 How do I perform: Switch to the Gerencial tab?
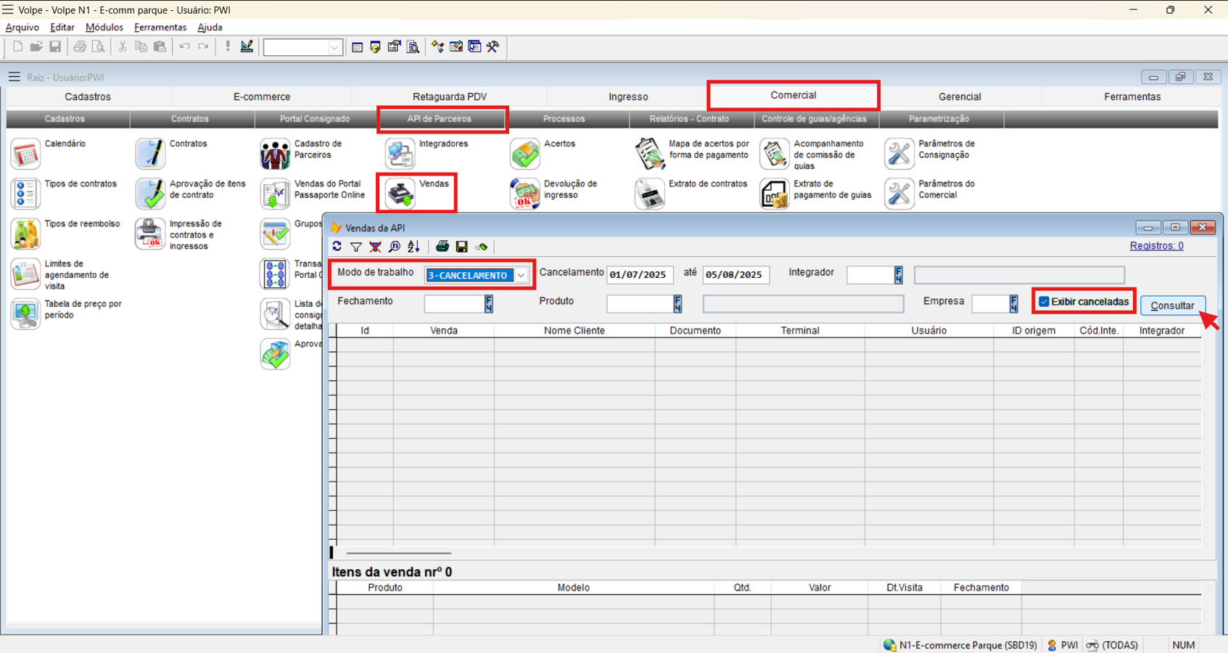pyautogui.click(x=959, y=96)
